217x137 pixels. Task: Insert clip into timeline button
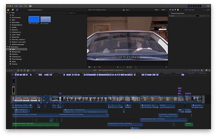[x=21, y=70]
